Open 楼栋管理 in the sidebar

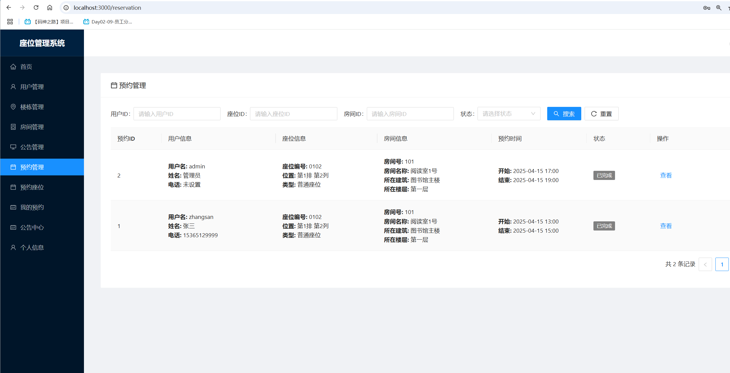pyautogui.click(x=32, y=107)
